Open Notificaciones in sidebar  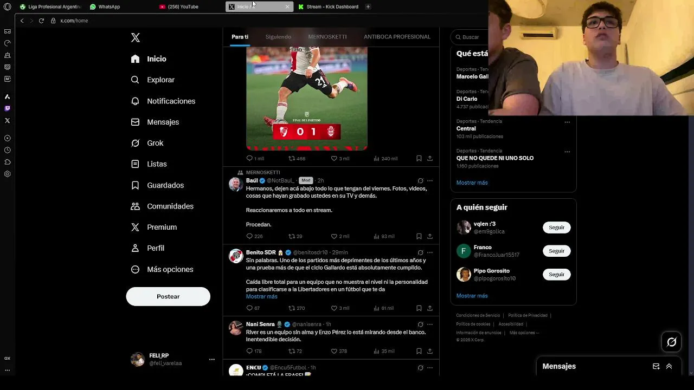point(163,101)
